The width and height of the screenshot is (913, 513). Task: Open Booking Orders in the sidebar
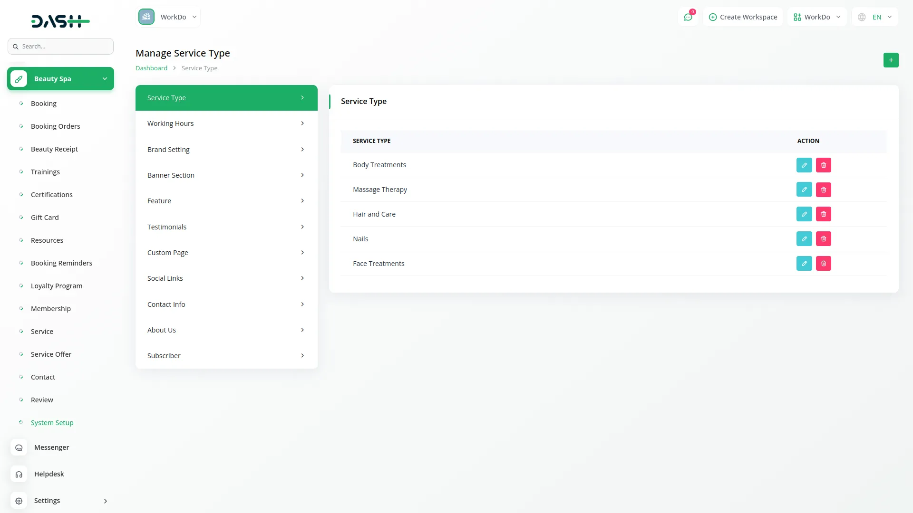(55, 126)
